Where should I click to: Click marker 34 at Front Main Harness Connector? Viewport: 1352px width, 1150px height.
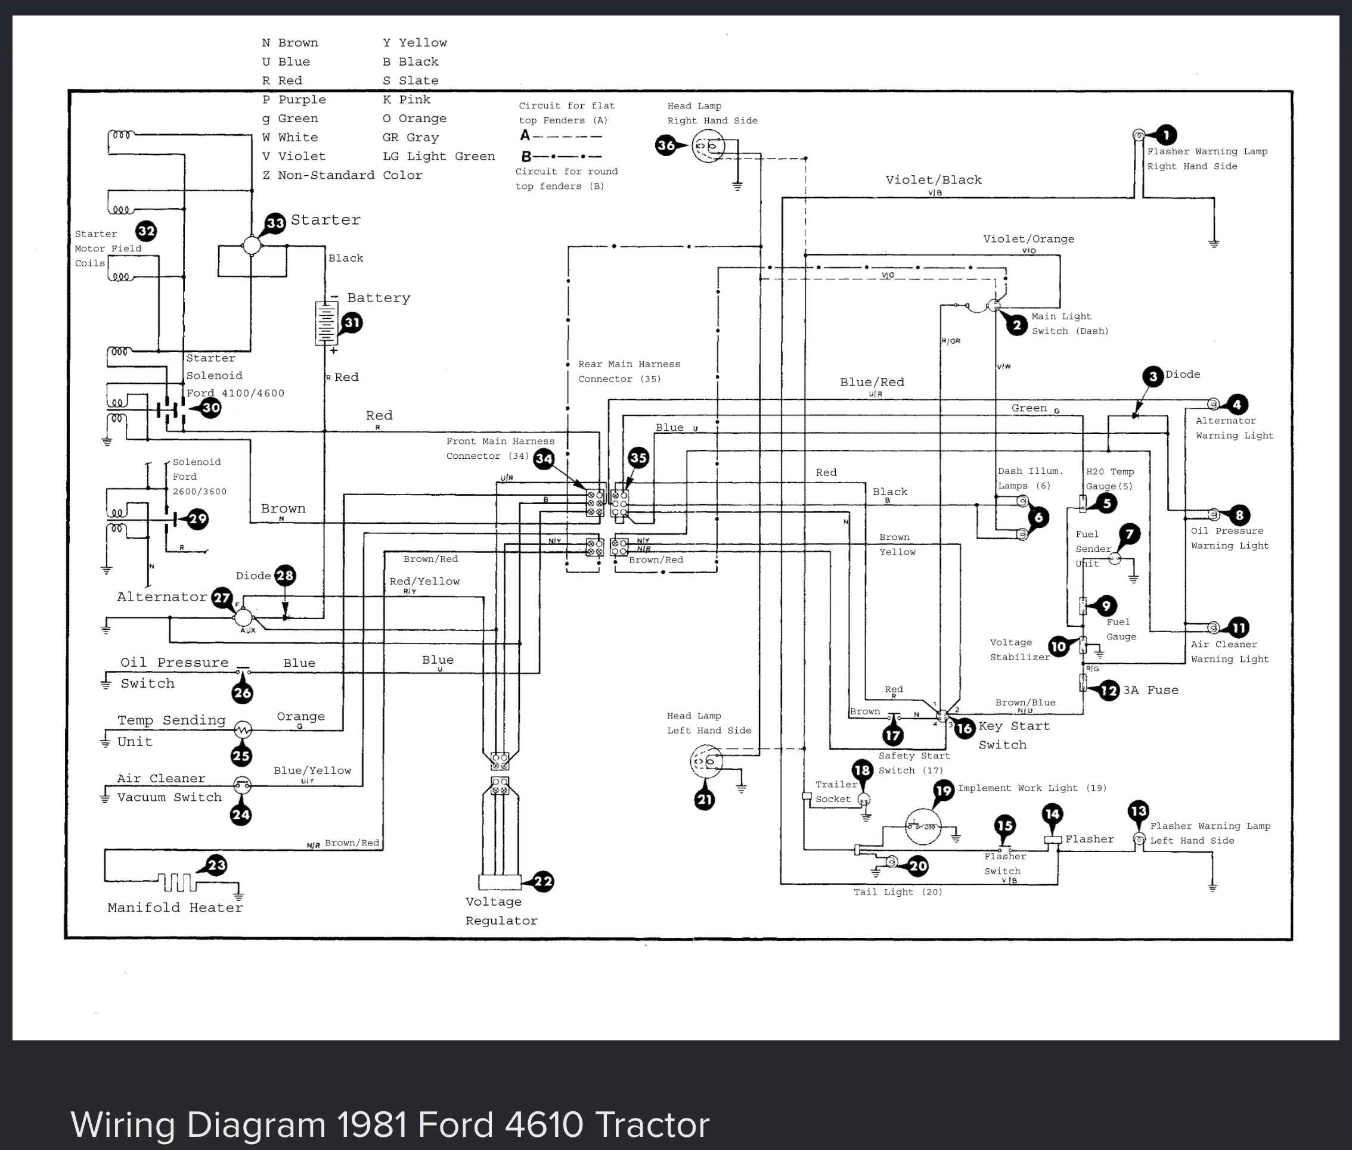tap(543, 459)
